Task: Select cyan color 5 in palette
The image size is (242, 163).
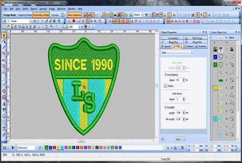Action: (x=62, y=148)
